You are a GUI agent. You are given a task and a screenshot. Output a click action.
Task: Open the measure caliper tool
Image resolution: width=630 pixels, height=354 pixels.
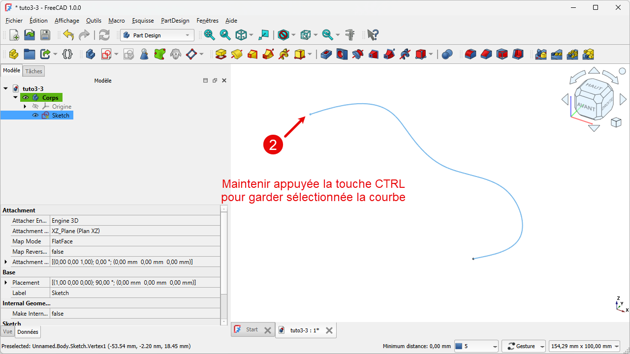pyautogui.click(x=350, y=35)
